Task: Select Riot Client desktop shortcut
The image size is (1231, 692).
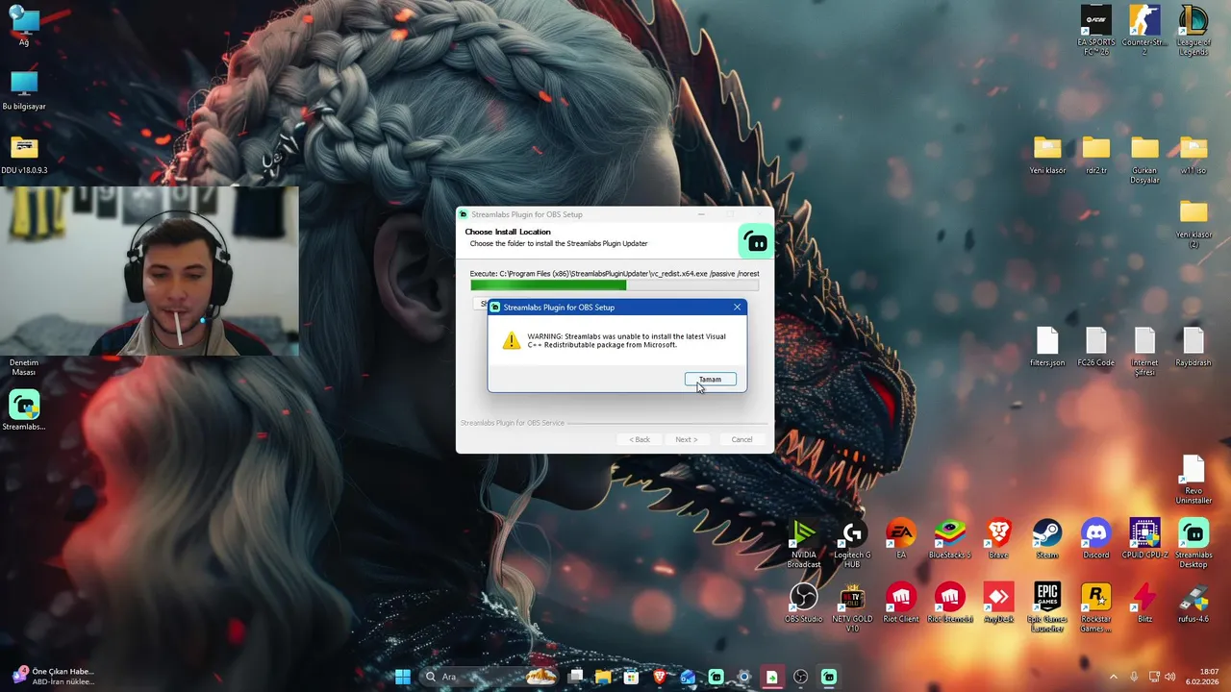Action: (901, 604)
